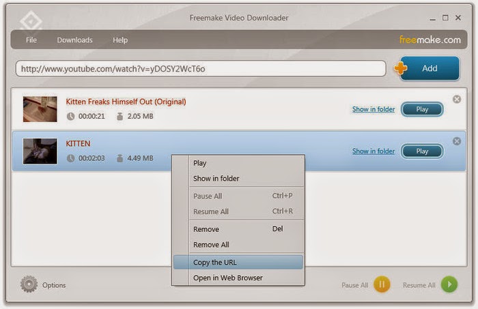The image size is (478, 309).
Task: Click the Options gear icon
Action: click(29, 284)
